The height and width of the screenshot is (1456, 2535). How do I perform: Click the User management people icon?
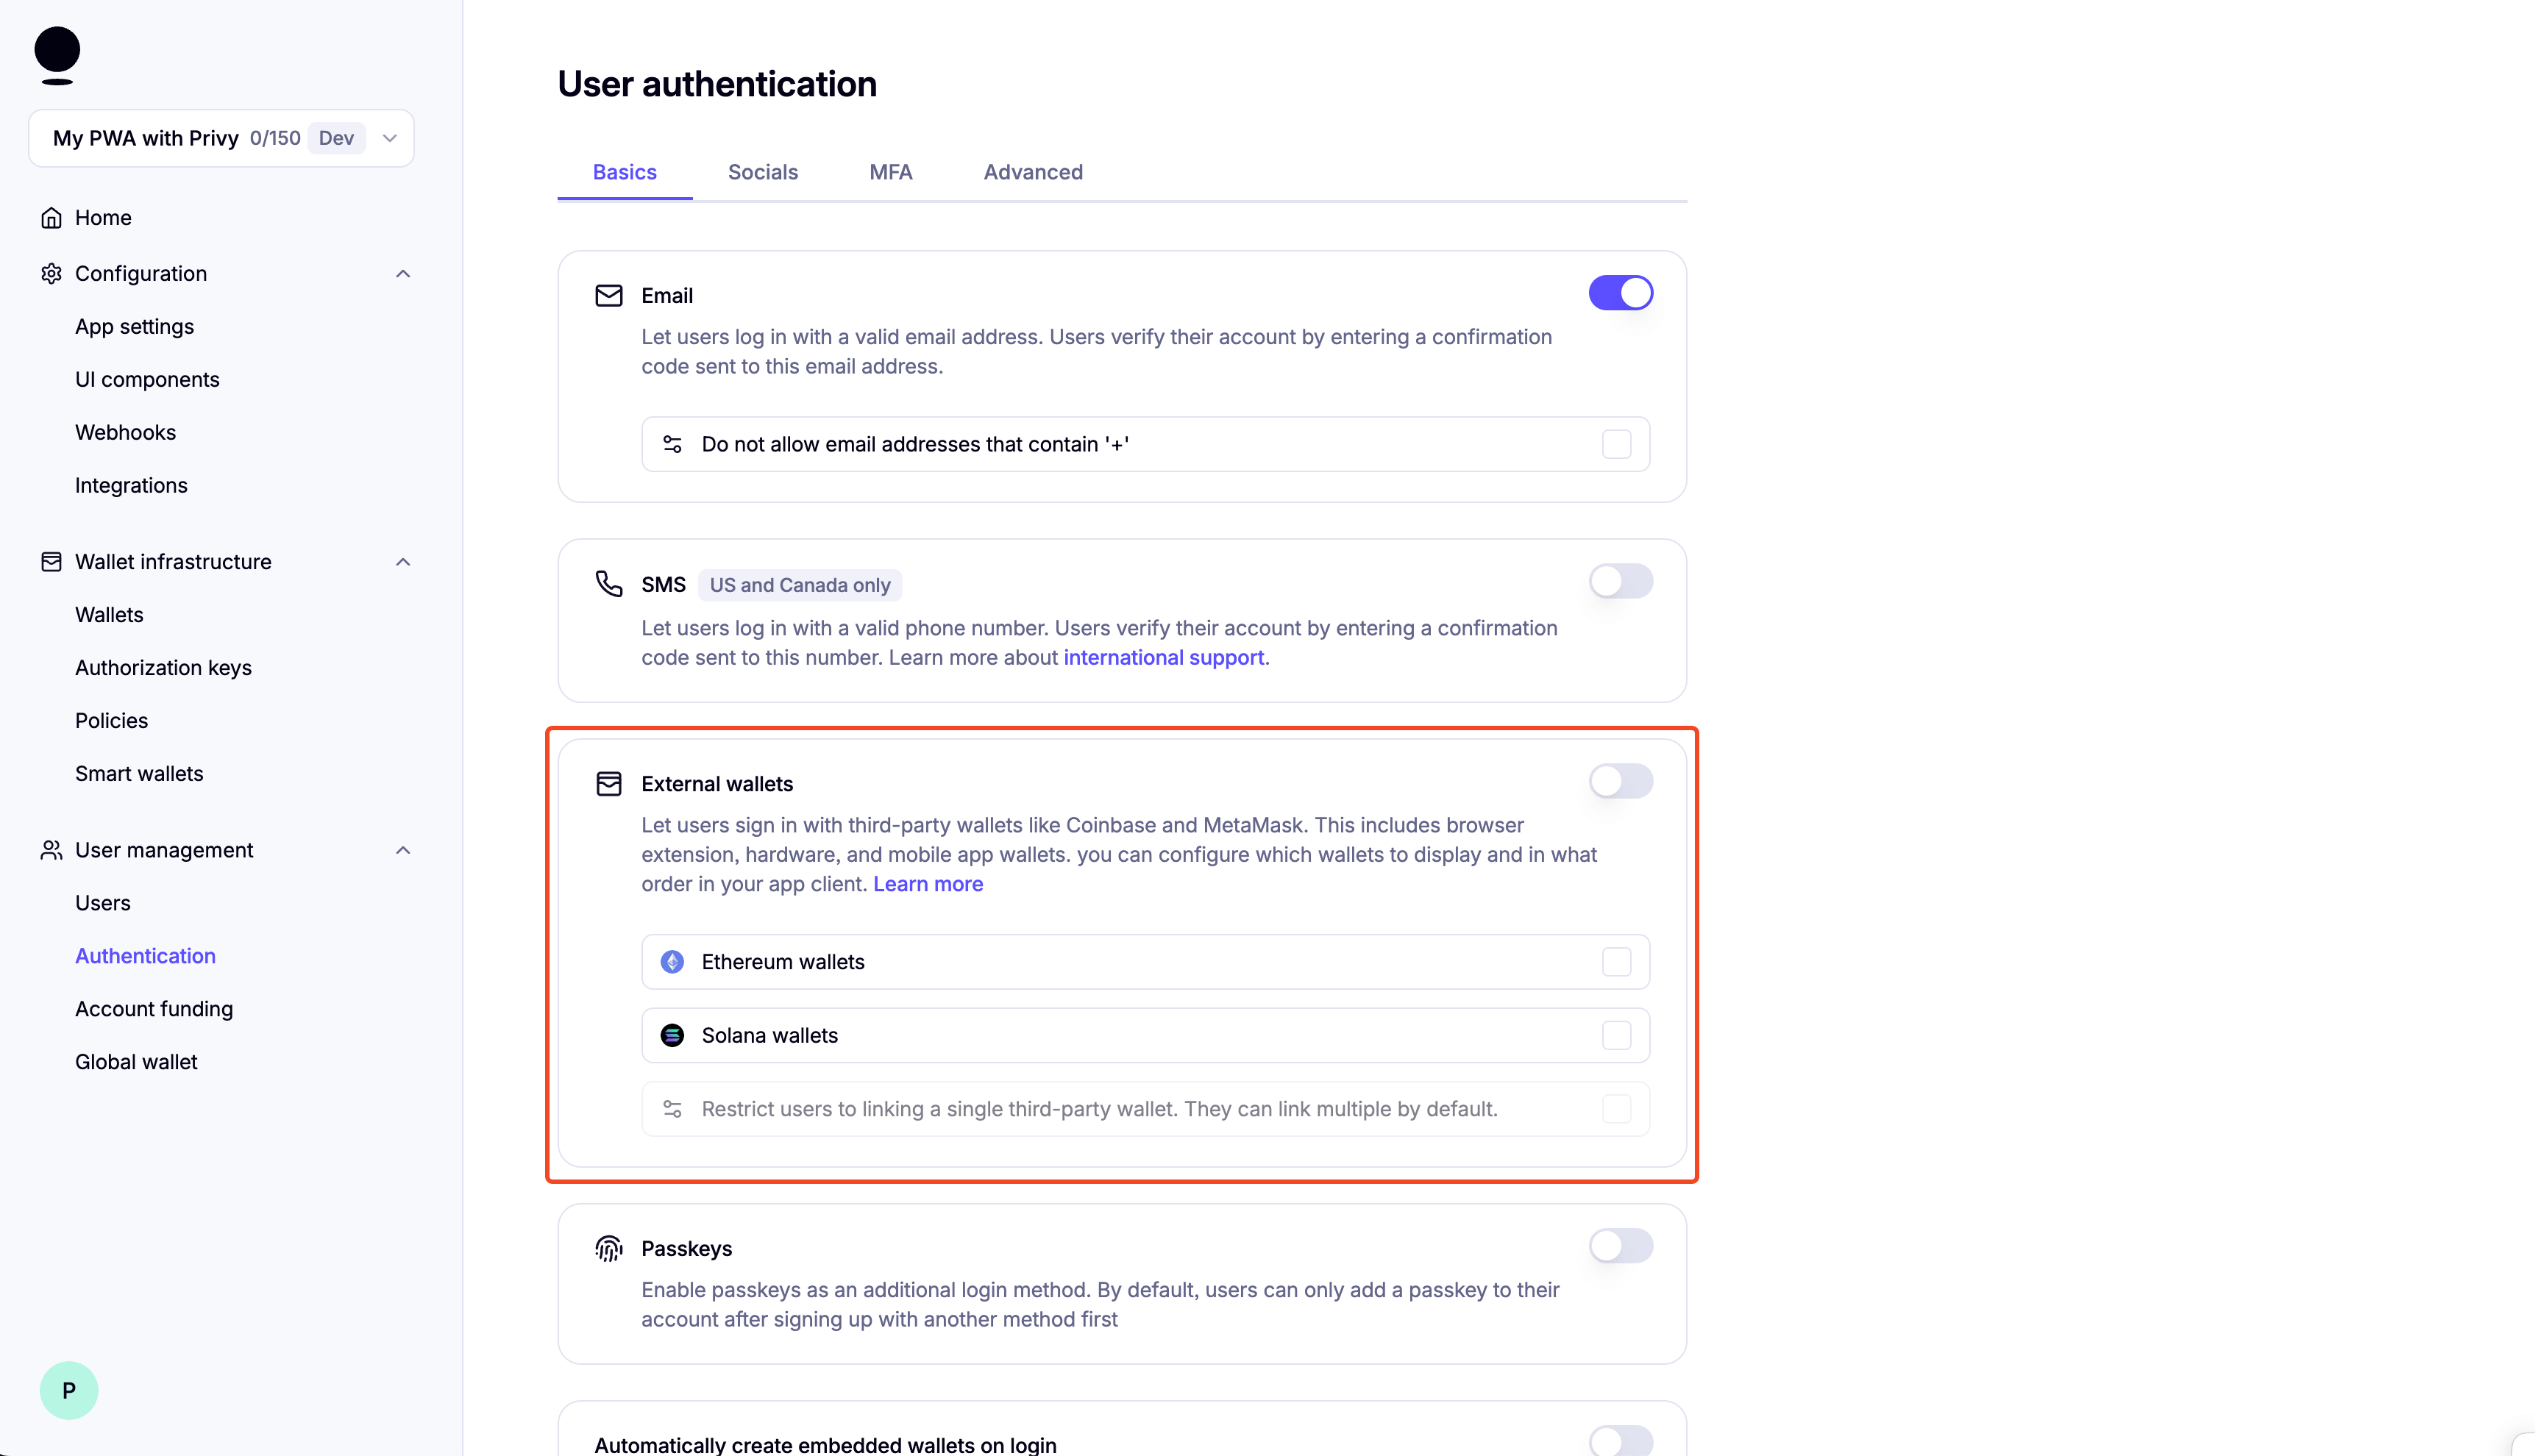pyautogui.click(x=51, y=850)
